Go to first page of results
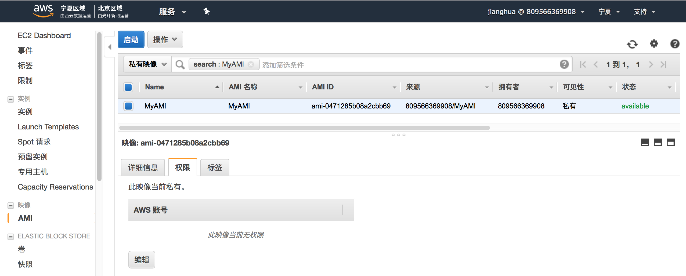 coord(583,64)
